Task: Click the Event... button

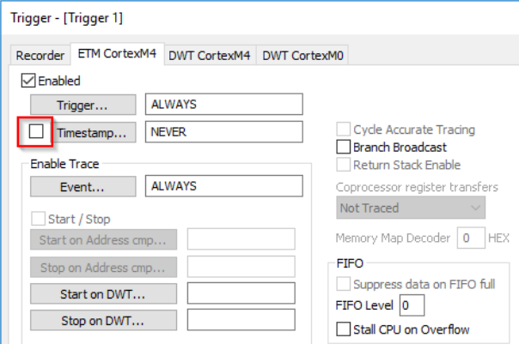Action: 82,186
